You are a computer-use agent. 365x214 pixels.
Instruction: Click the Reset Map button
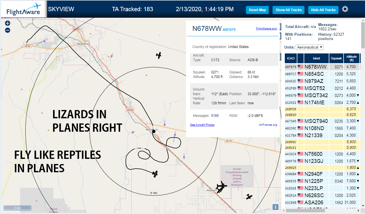pyautogui.click(x=257, y=10)
